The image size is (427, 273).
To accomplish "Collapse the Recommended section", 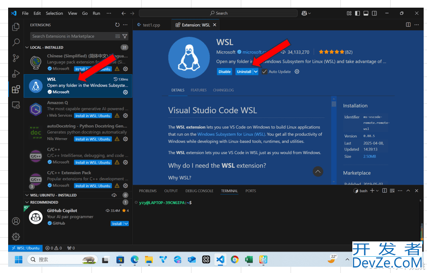I will pyautogui.click(x=27, y=202).
